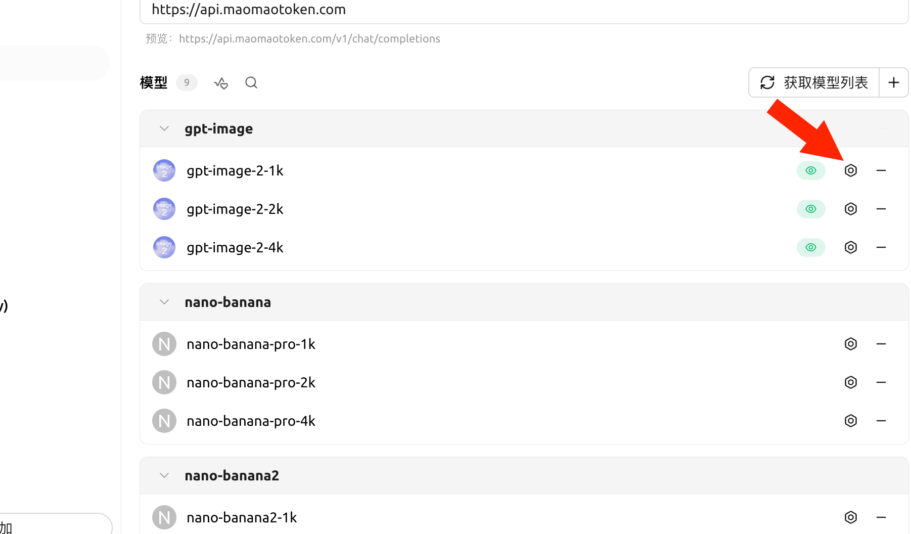This screenshot has height=534, width=911.
Task: Click the API address input field
Action: pos(524,10)
